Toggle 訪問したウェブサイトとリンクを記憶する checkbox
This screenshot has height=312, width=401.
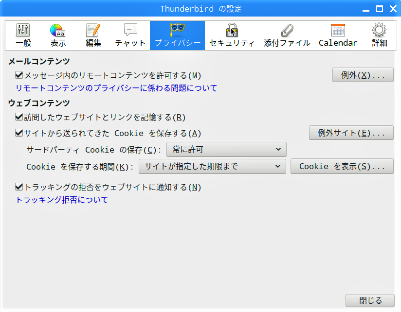point(19,117)
